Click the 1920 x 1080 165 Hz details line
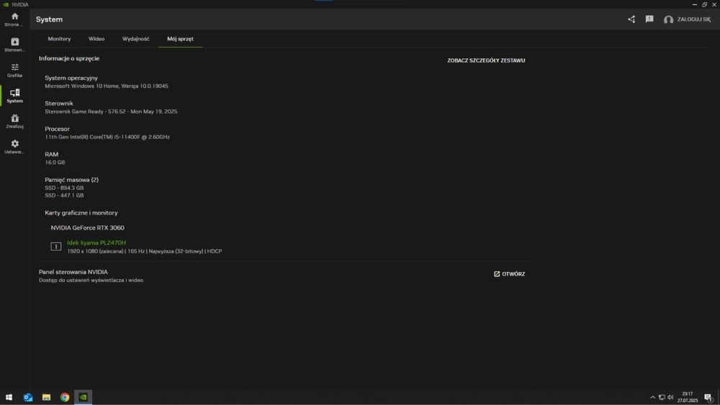Screen dimensions: 720x405 [x=144, y=251]
